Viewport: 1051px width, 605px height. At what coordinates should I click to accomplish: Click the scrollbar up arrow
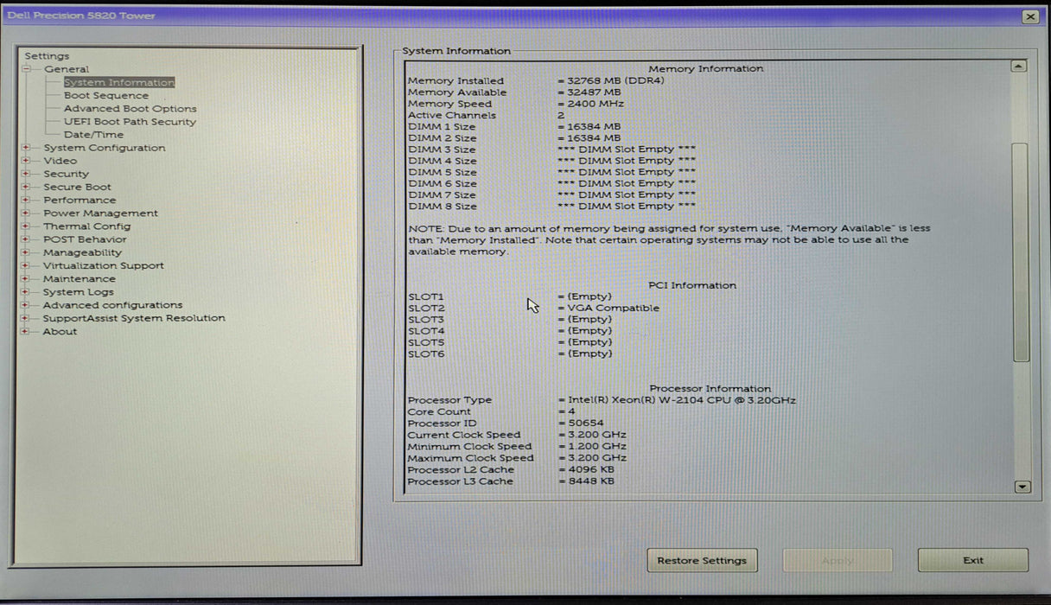click(1019, 65)
